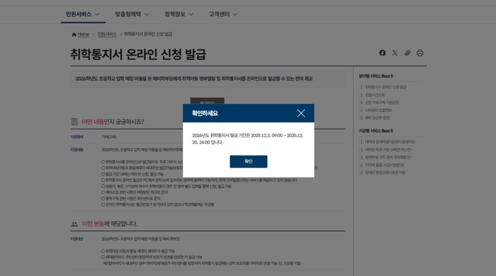496x276 pixels.
Task: Copy the page link with the clip icon
Action: point(407,53)
